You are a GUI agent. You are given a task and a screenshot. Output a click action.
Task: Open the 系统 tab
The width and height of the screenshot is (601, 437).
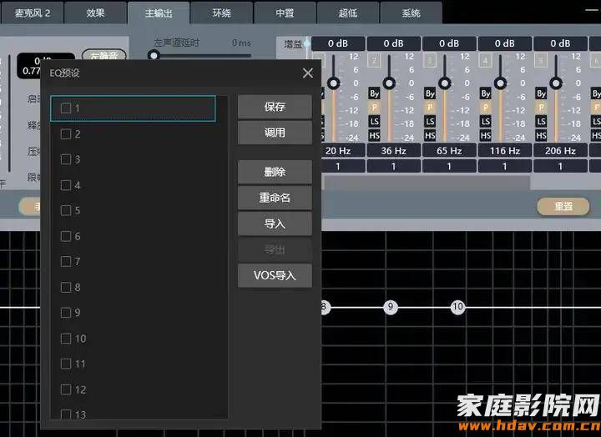pyautogui.click(x=411, y=13)
